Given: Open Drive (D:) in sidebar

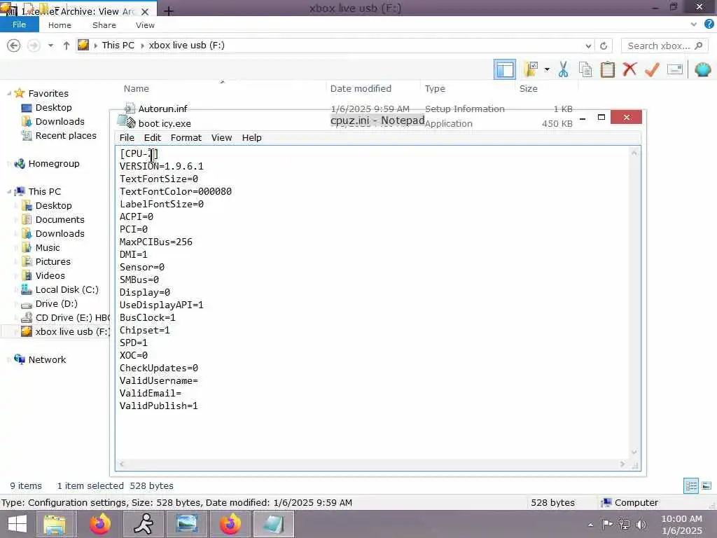Looking at the screenshot, I should coord(56,304).
